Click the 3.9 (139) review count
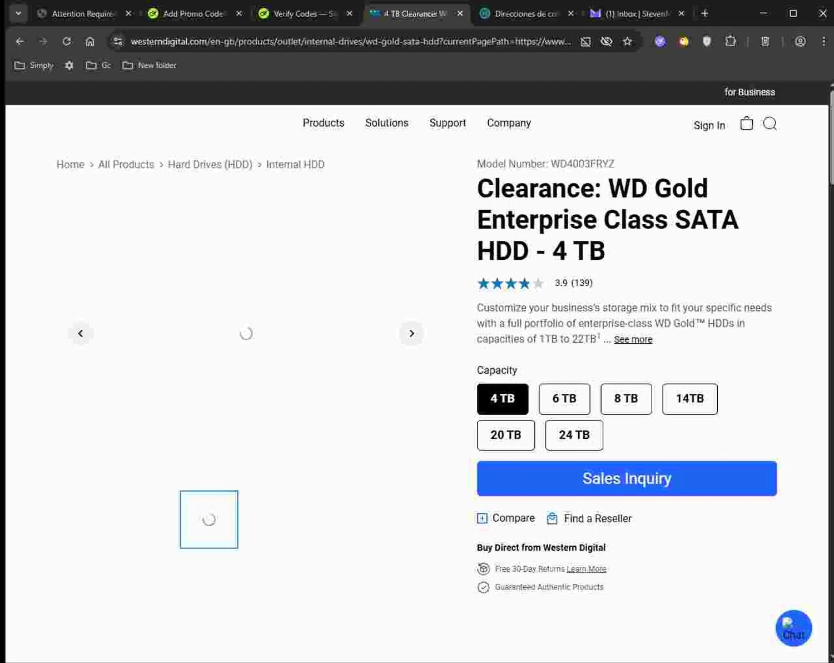This screenshot has height=663, width=834. [574, 283]
